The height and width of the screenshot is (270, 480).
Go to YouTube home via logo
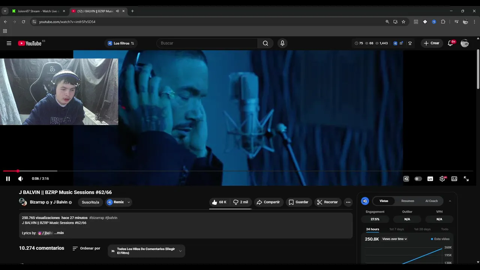pos(30,43)
